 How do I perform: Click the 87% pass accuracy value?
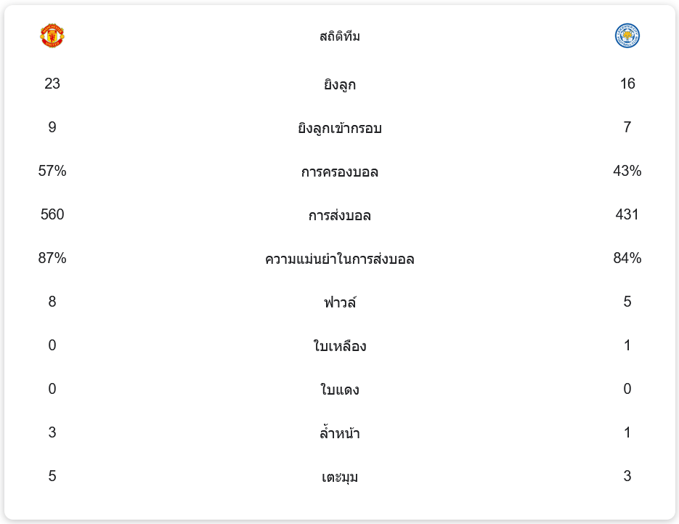point(52,258)
